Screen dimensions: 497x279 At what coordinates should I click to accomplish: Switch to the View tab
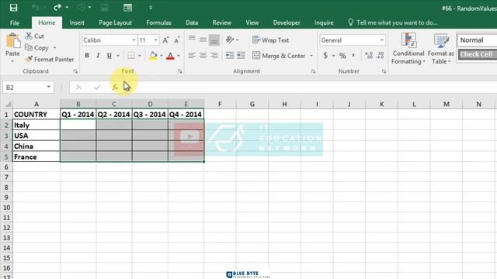252,22
